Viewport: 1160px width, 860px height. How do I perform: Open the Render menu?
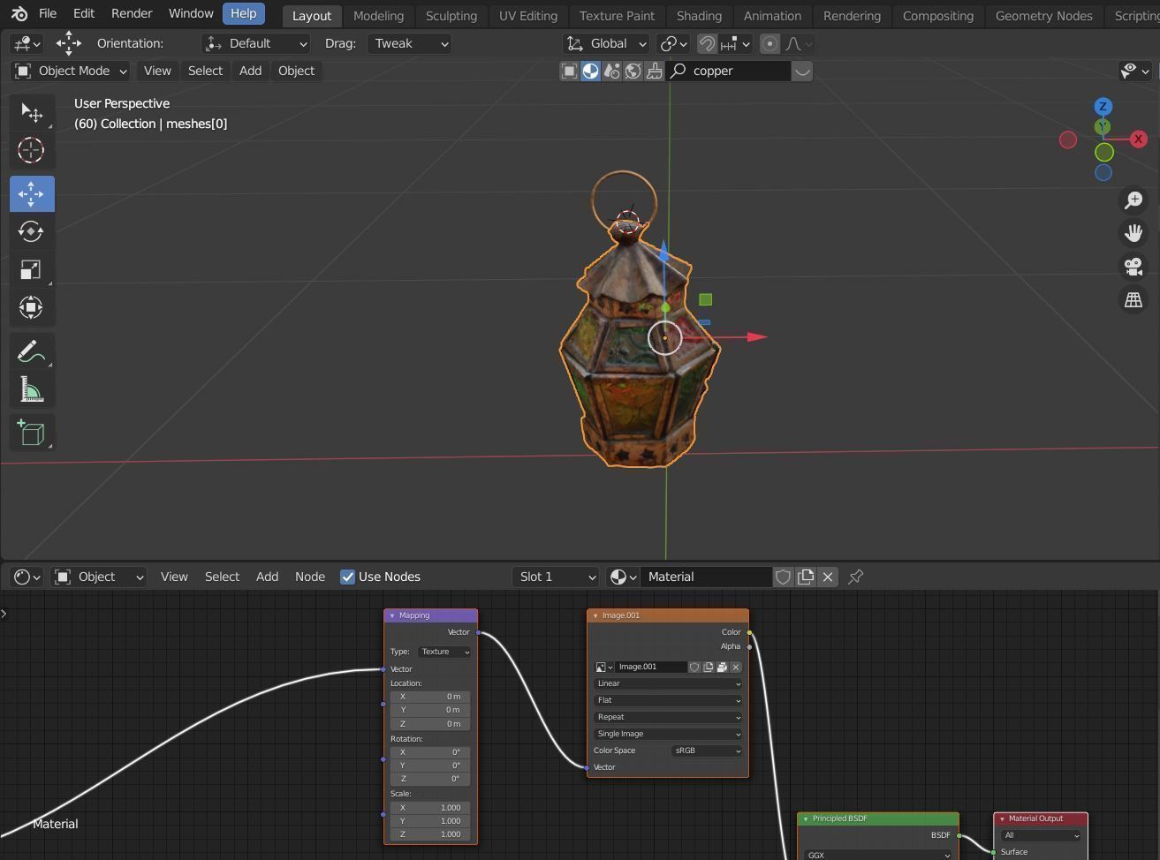132,14
